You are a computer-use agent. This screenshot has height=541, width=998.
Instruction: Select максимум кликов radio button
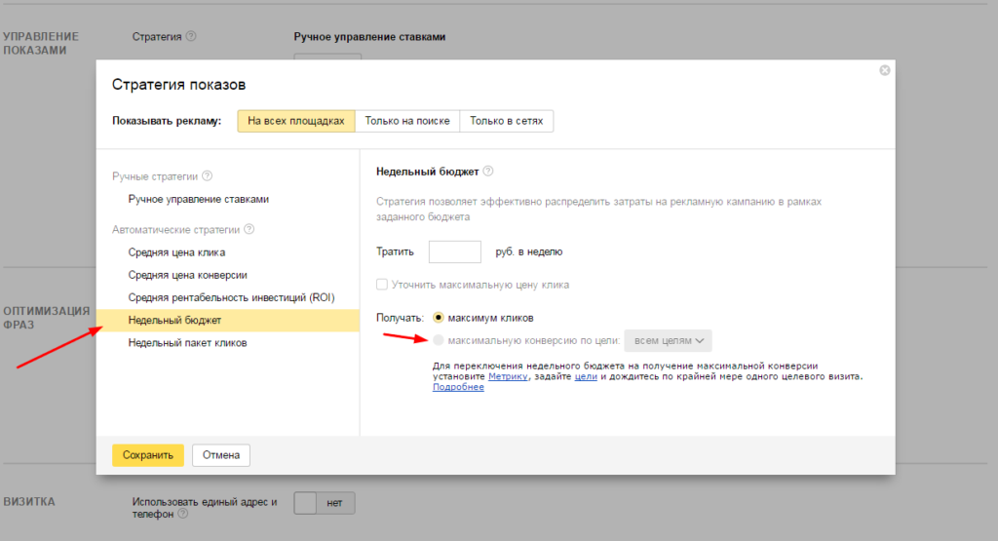tap(438, 318)
